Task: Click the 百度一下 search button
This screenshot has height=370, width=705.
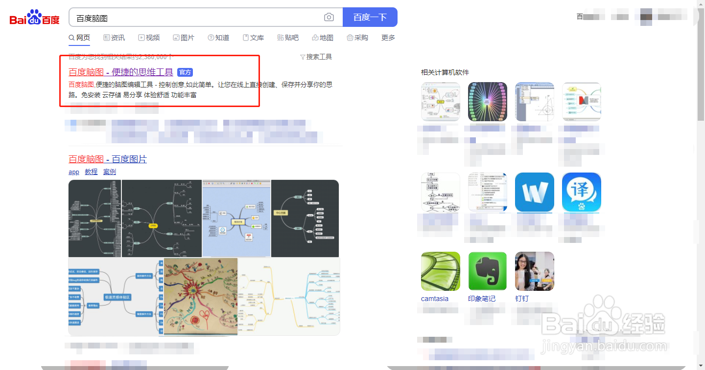Action: click(370, 17)
